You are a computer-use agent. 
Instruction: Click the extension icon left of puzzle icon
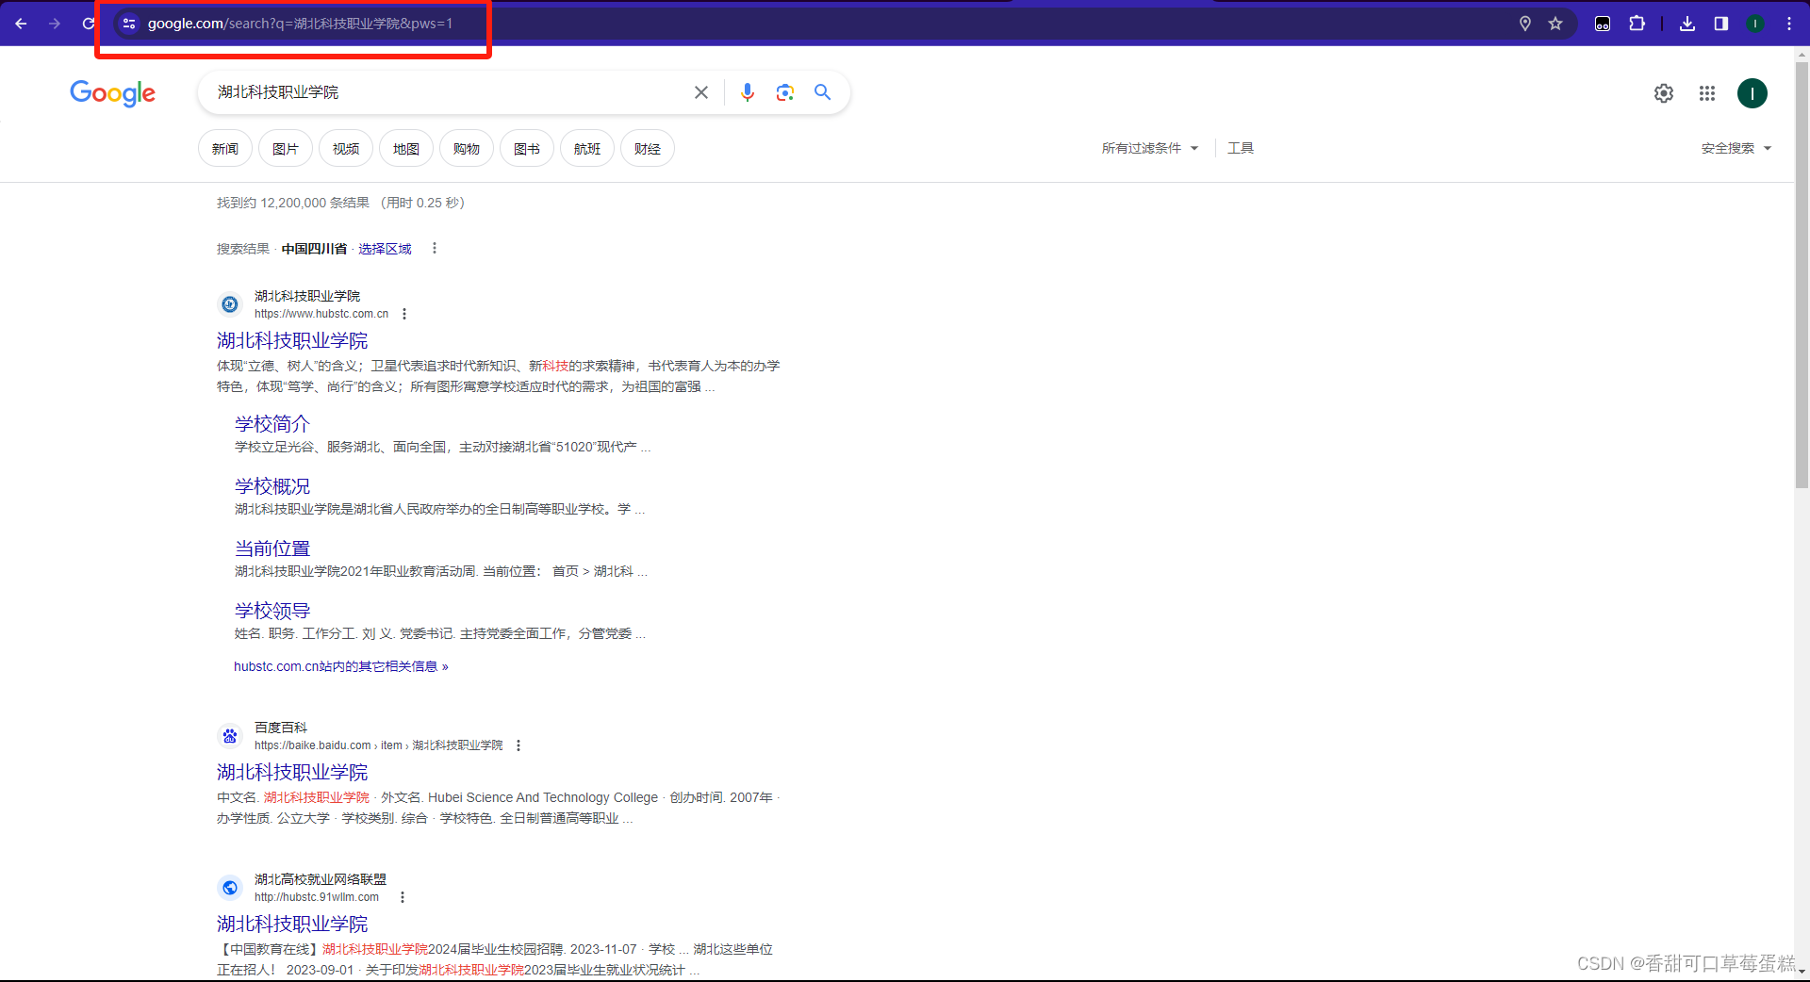1603,24
